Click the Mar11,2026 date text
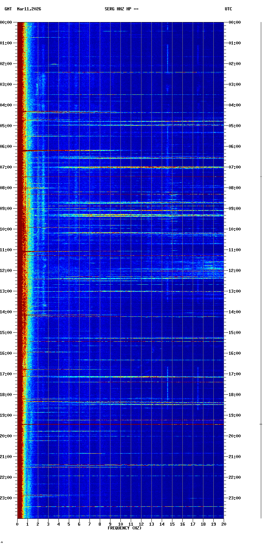 (x=29, y=9)
